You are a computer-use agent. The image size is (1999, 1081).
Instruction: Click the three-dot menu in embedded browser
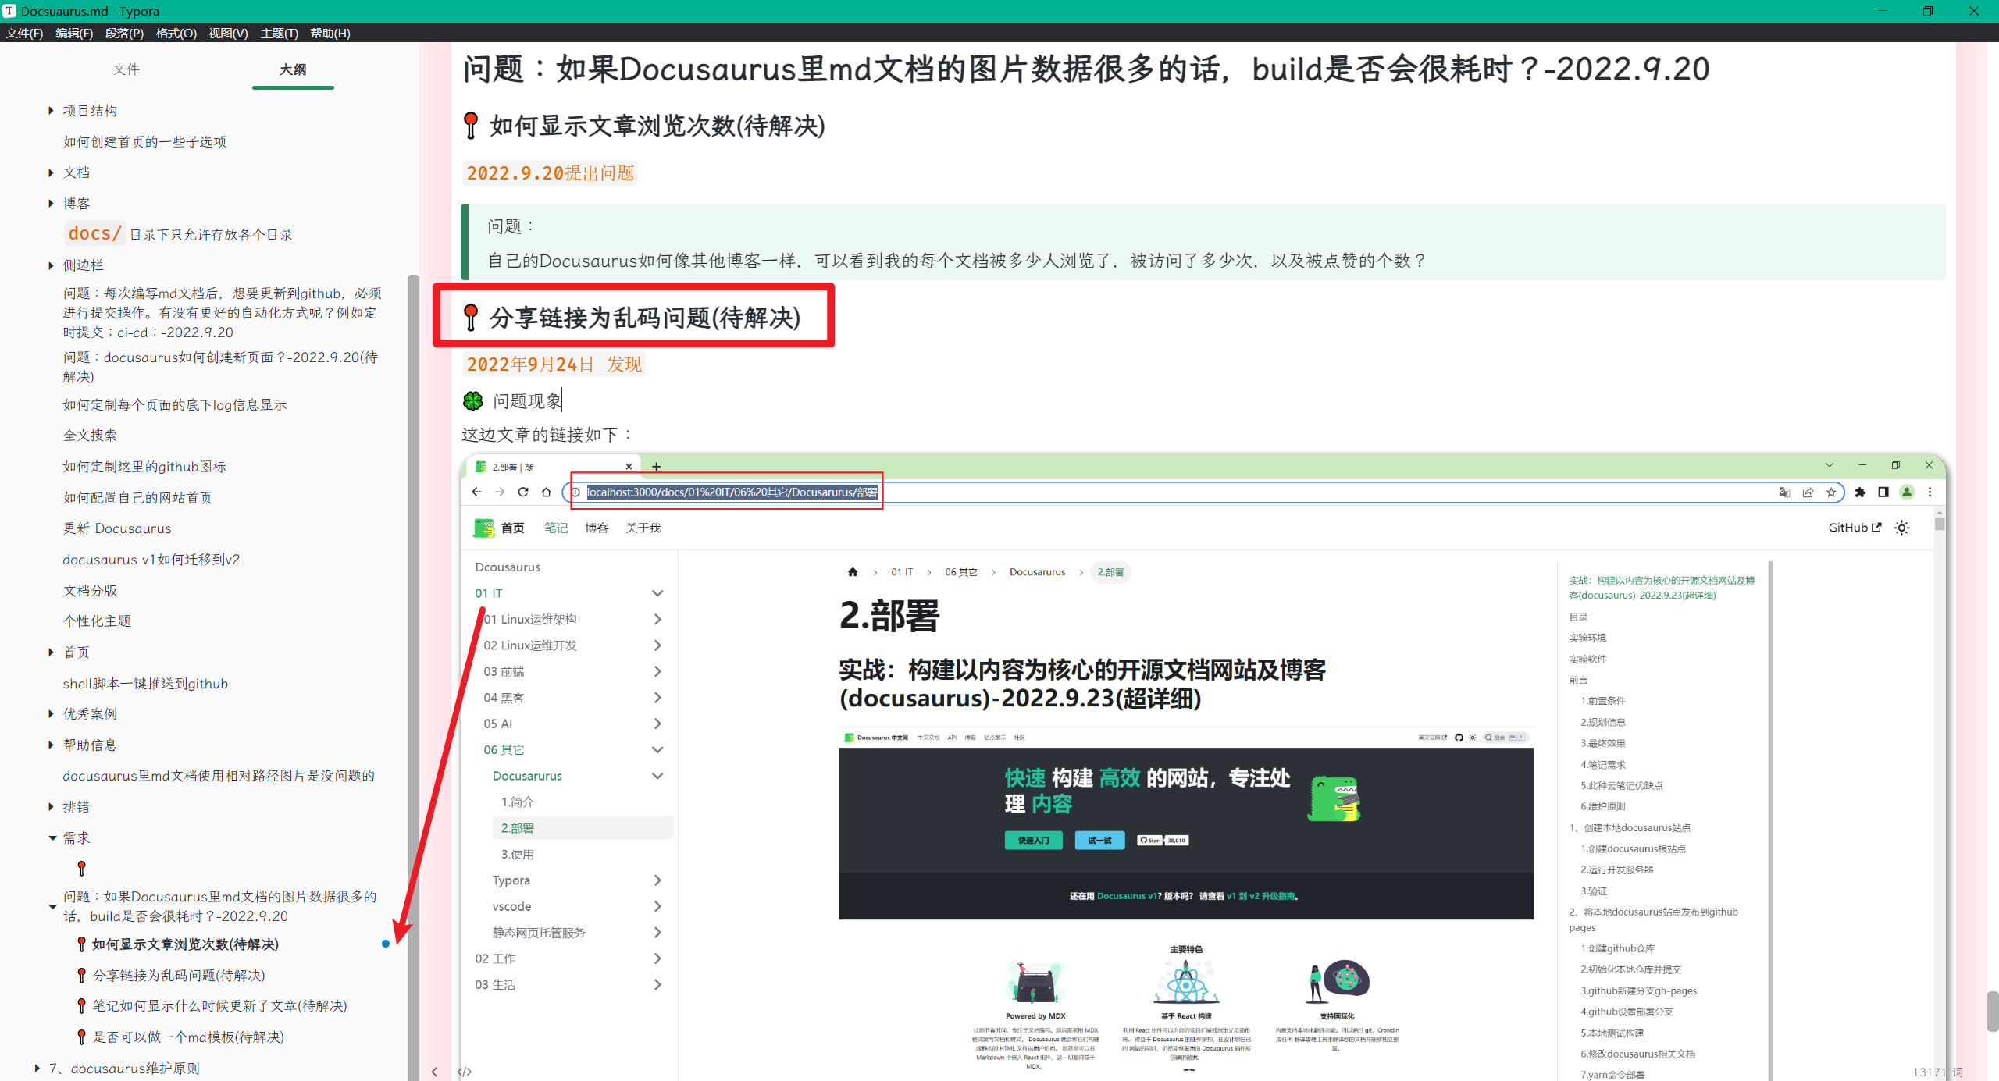[x=1930, y=492]
